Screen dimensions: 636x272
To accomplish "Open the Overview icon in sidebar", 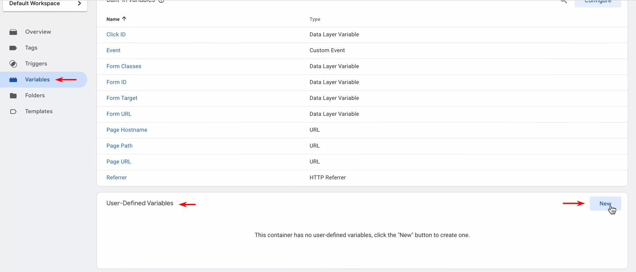I will tap(13, 32).
